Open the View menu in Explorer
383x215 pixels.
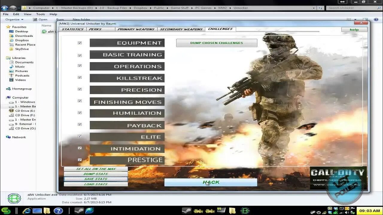[x=28, y=14]
